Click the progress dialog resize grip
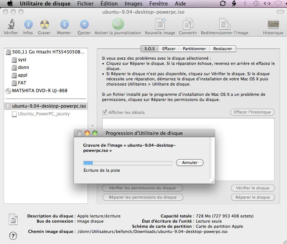287x244 pixels. click(x=213, y=181)
